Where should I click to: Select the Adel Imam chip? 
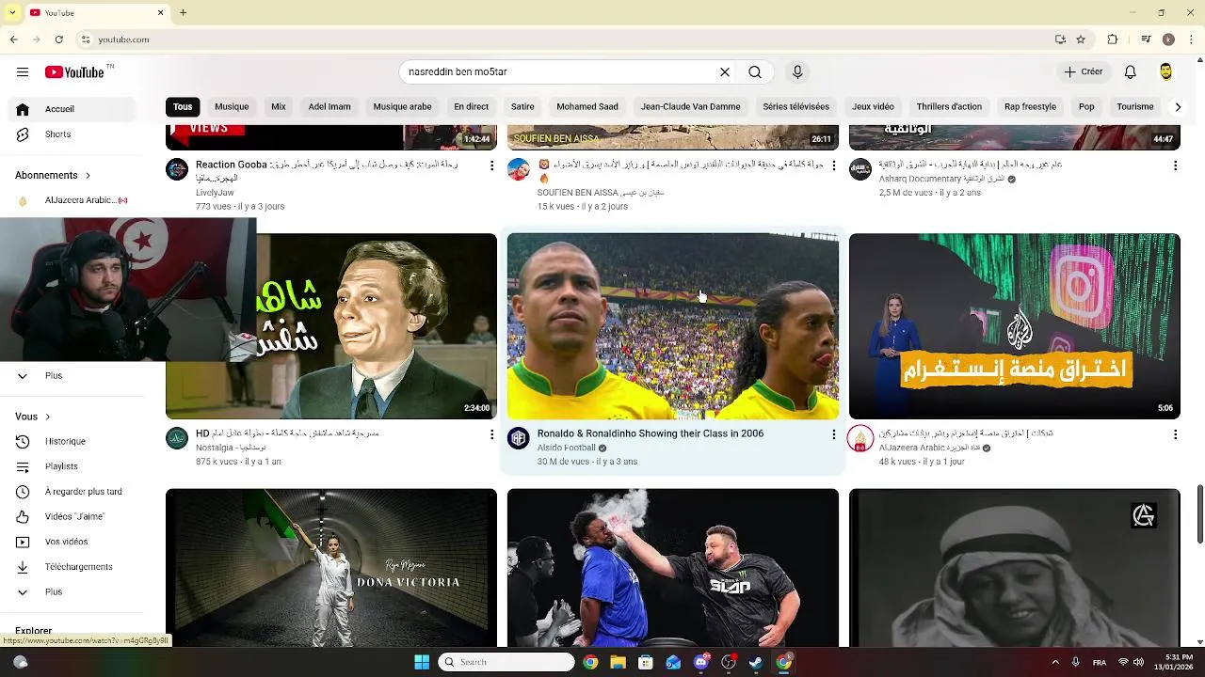[x=329, y=107]
